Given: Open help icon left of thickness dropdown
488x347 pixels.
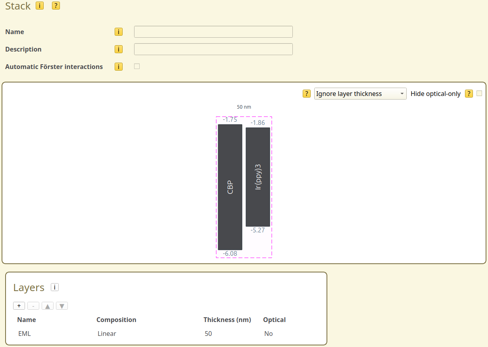Looking at the screenshot, I should click(x=306, y=94).
